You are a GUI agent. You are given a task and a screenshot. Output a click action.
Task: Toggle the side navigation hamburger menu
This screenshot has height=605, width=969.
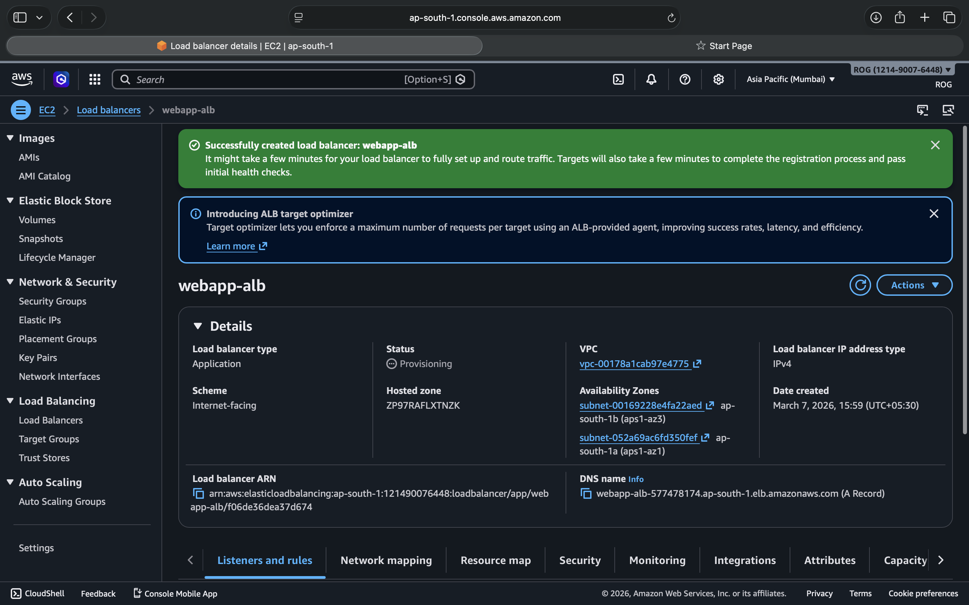[21, 110]
